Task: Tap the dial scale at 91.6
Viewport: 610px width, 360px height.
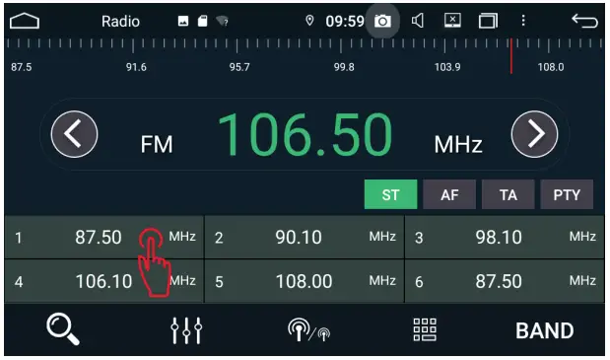Action: [136, 67]
